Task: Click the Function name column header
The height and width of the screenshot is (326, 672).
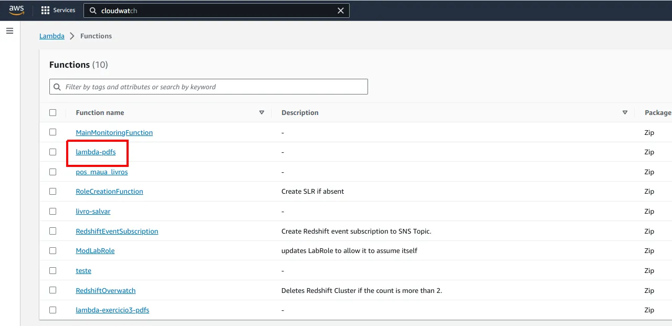Action: [x=100, y=112]
